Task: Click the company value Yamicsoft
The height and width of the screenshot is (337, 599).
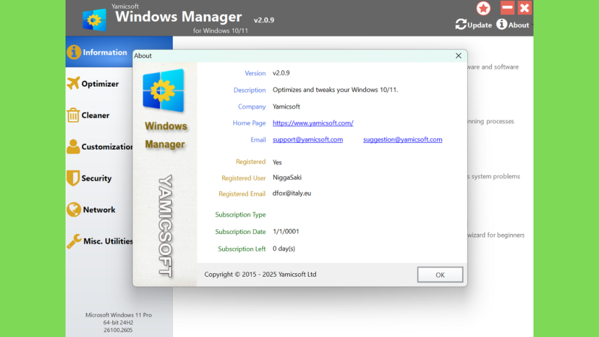Action: pyautogui.click(x=286, y=106)
